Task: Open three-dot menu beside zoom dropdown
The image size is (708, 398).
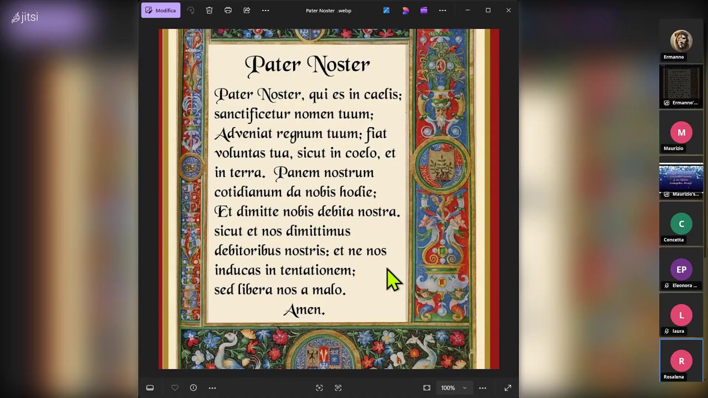Action: (x=482, y=388)
